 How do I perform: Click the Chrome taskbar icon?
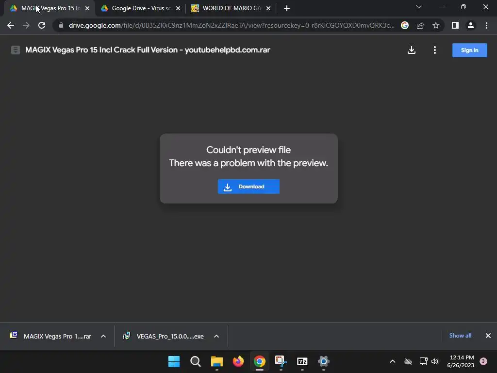click(x=259, y=361)
